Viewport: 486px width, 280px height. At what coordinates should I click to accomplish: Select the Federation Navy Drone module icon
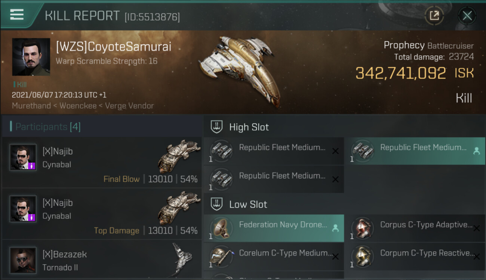(x=221, y=228)
